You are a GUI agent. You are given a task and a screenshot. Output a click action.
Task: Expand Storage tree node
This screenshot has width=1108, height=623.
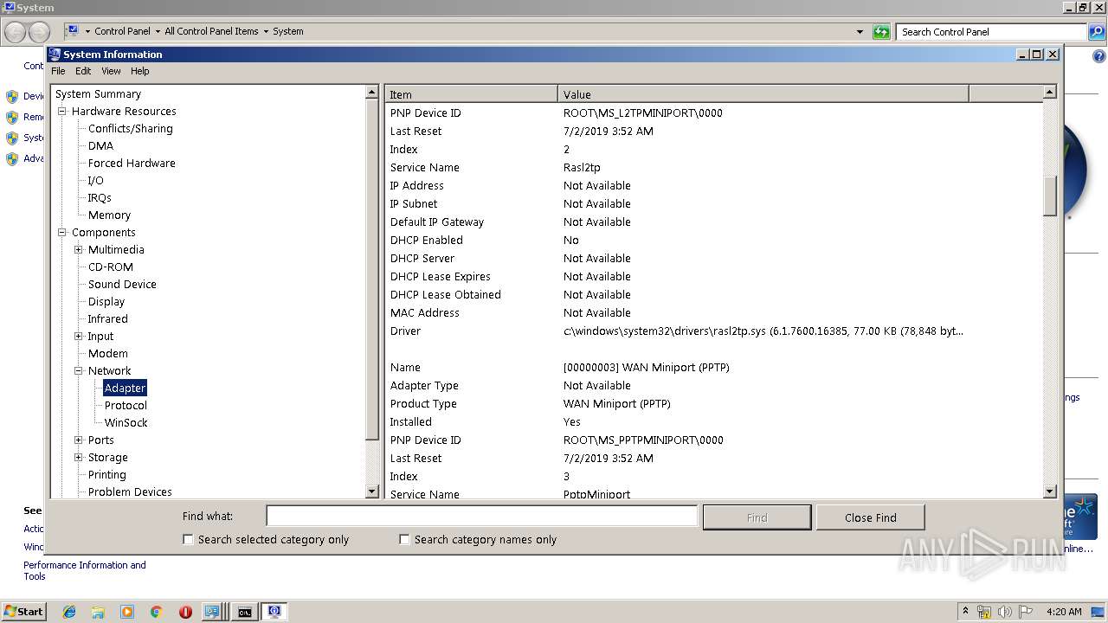(79, 458)
